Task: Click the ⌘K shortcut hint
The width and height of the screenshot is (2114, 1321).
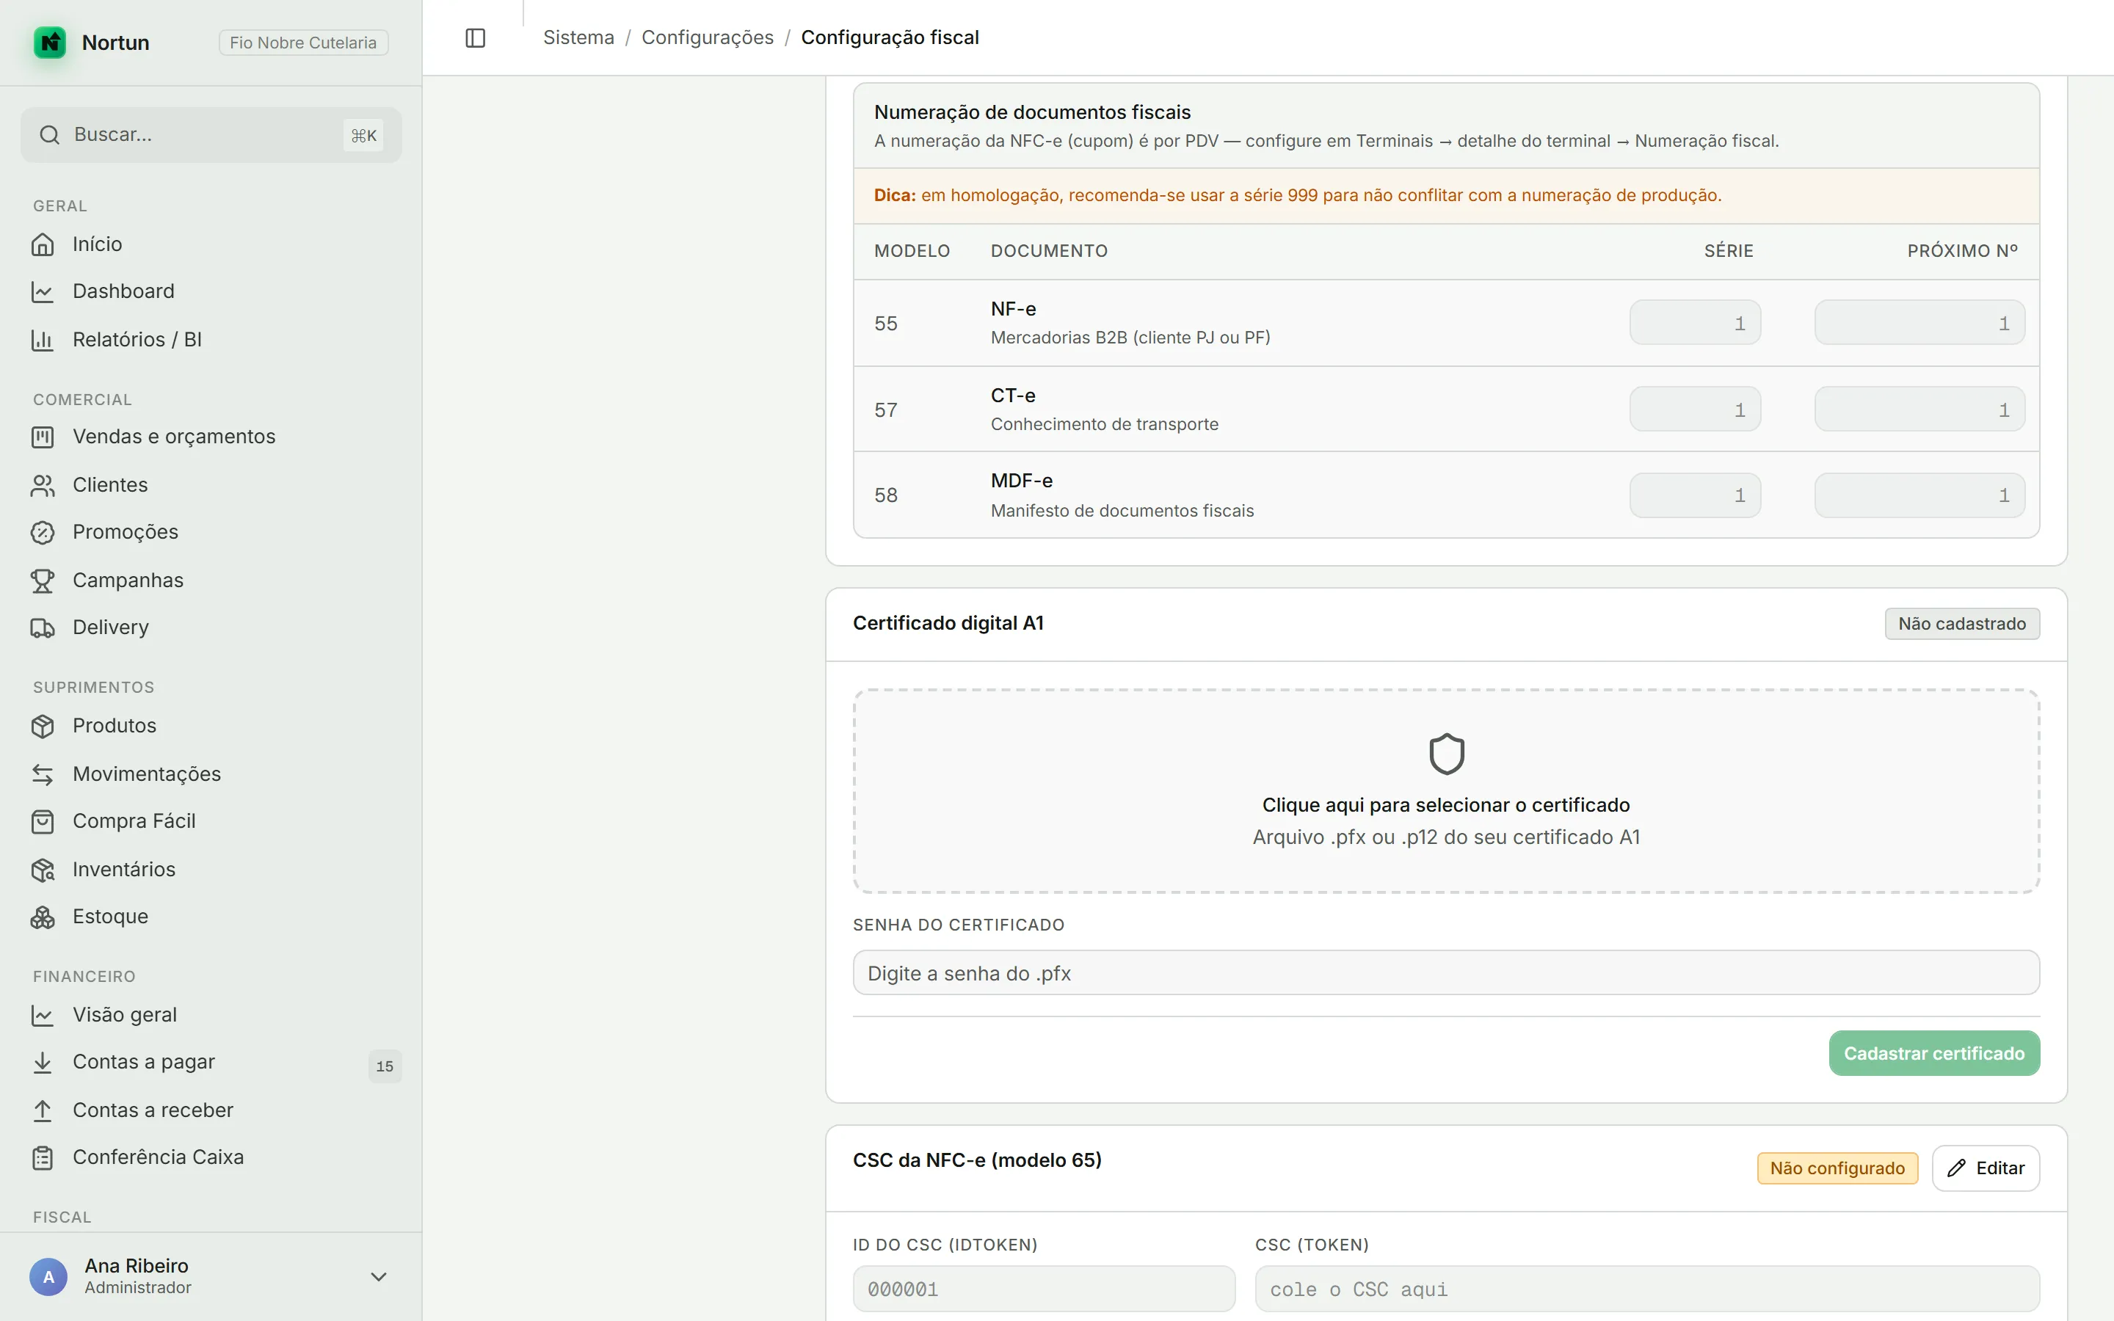Action: [x=363, y=136]
